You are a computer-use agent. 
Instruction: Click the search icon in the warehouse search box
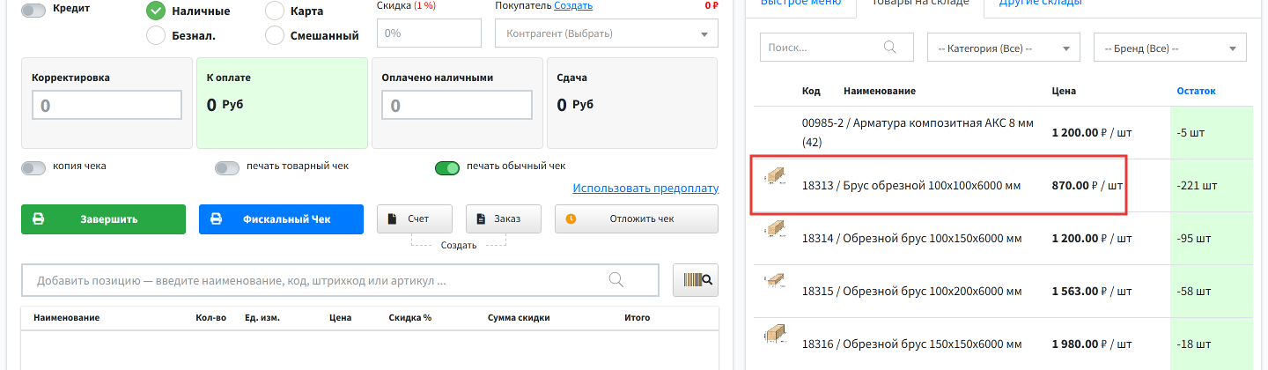click(x=890, y=47)
